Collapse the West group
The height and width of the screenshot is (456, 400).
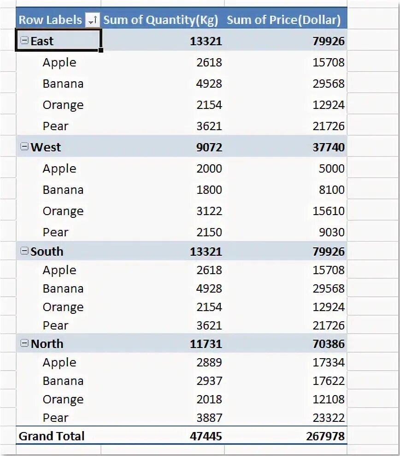24,147
